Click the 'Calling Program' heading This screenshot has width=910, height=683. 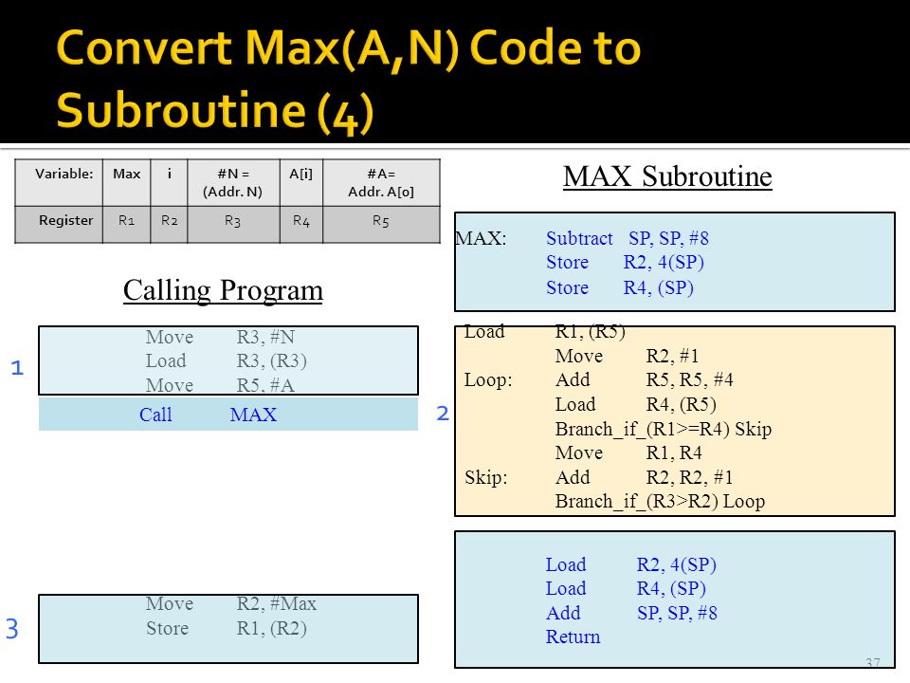(x=223, y=290)
